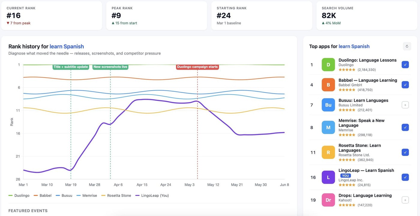This screenshot has height=216, width=420.
Task: Open LingoLeap — Learn Spanish app title
Action: [366, 170]
